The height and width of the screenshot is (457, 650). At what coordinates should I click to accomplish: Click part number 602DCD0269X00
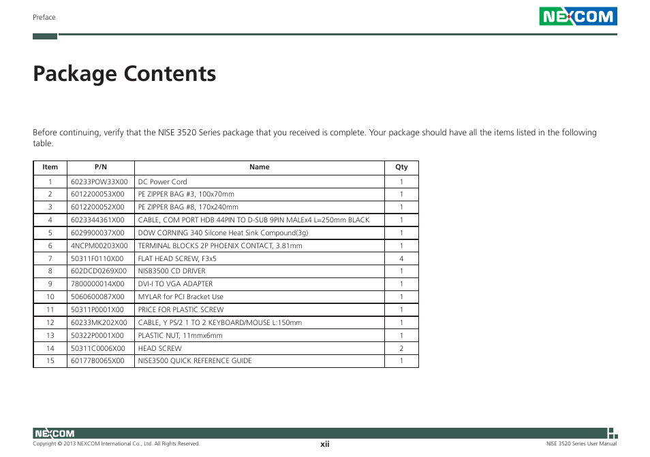click(x=99, y=271)
